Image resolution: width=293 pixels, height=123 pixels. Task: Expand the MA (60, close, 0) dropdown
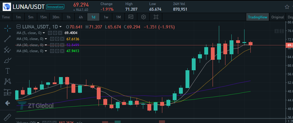[46, 51]
